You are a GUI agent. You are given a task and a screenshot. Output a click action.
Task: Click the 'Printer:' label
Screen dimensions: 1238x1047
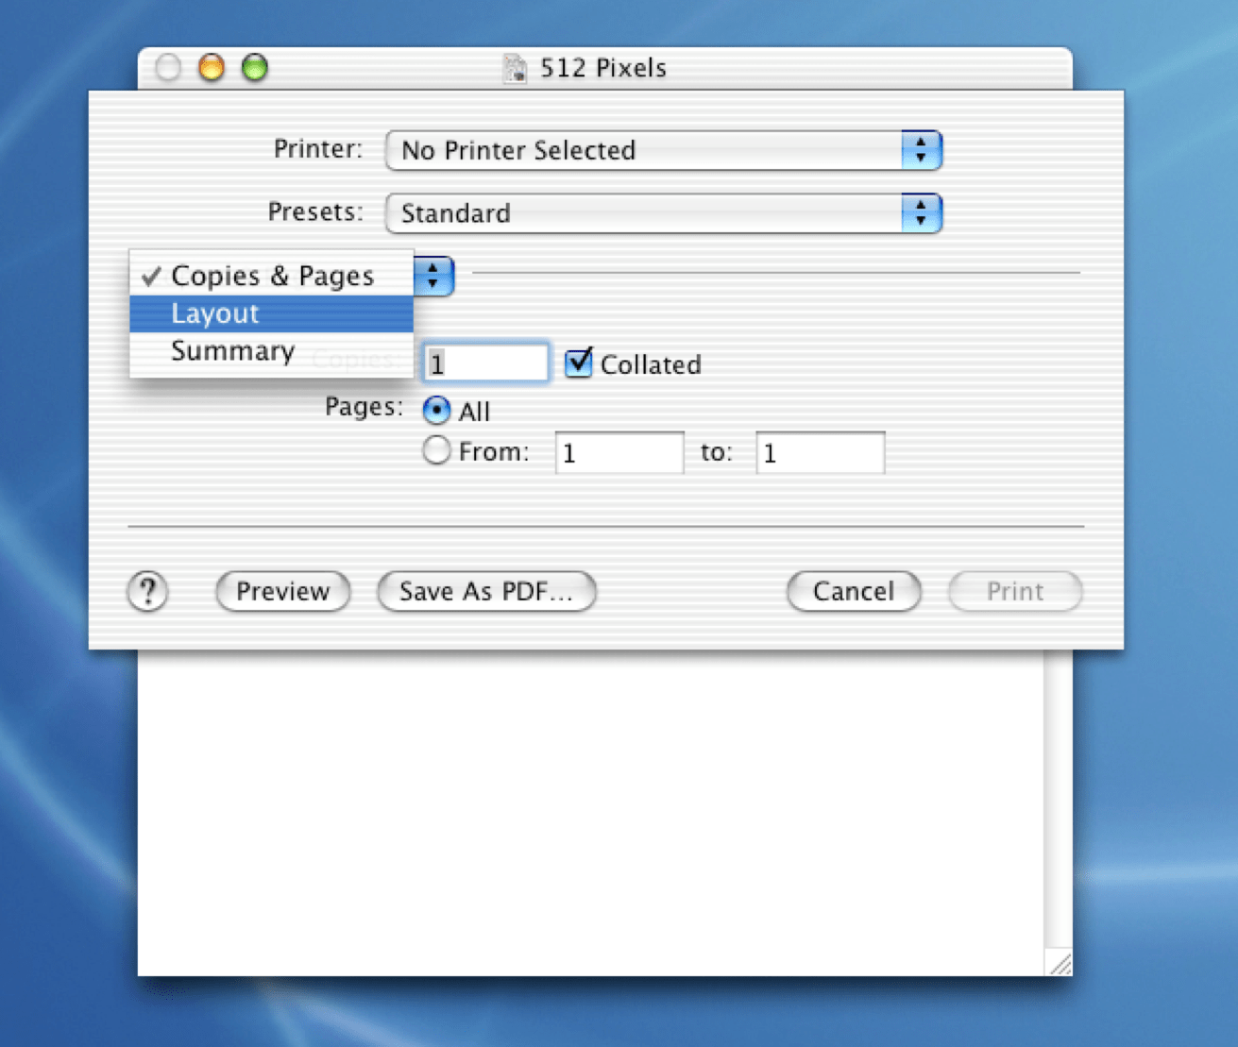click(318, 149)
